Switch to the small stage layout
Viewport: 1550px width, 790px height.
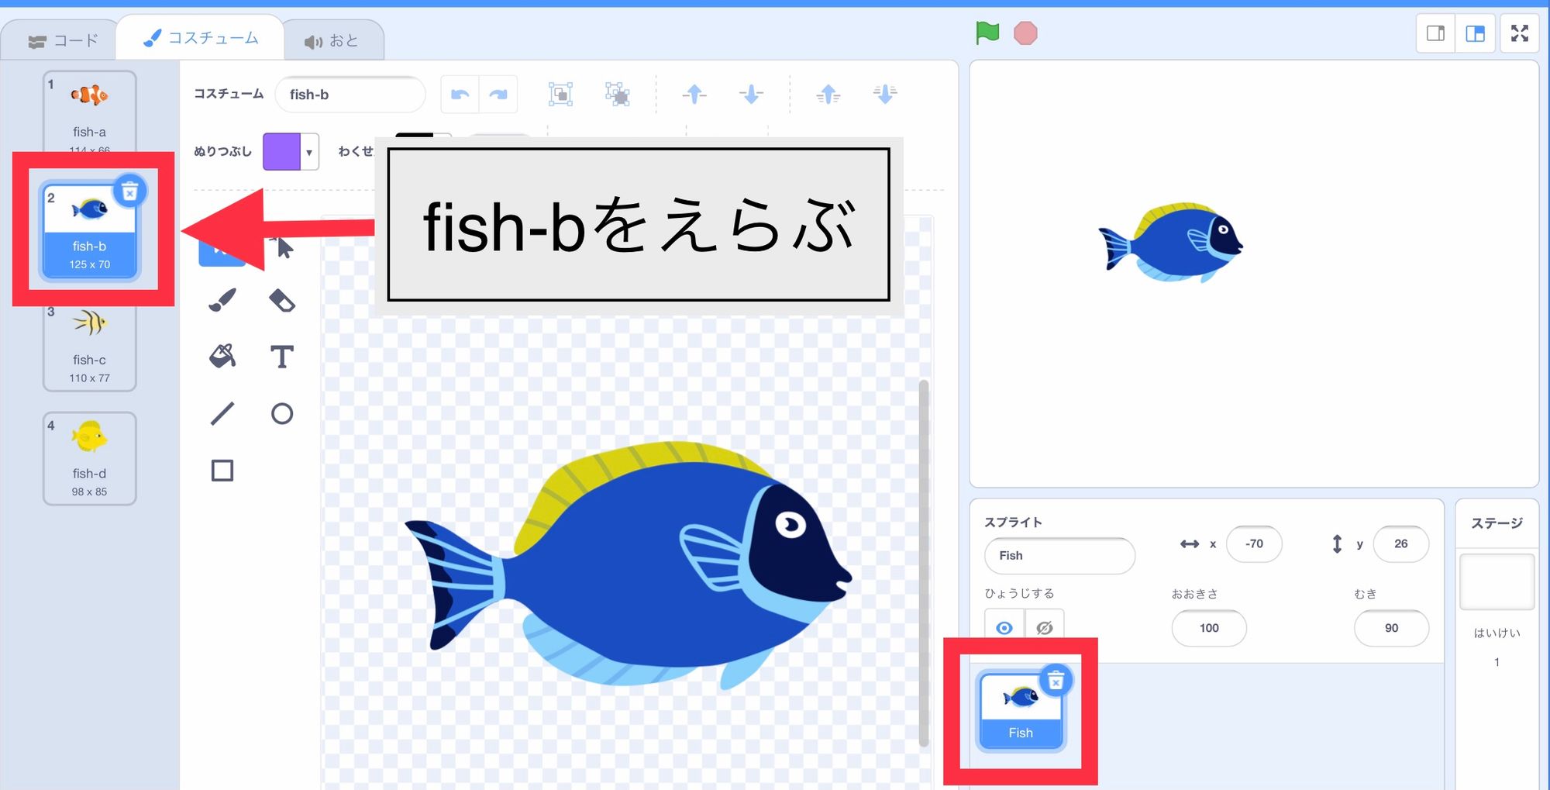point(1435,33)
